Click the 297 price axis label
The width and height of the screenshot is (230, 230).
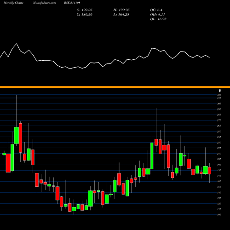219,109
